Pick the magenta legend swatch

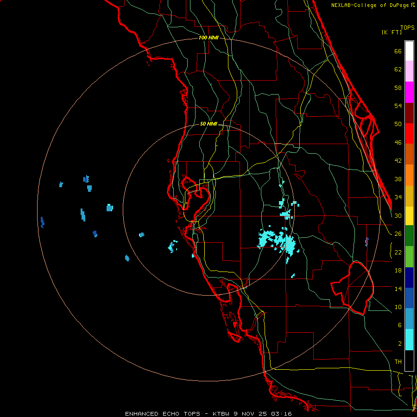click(x=409, y=92)
